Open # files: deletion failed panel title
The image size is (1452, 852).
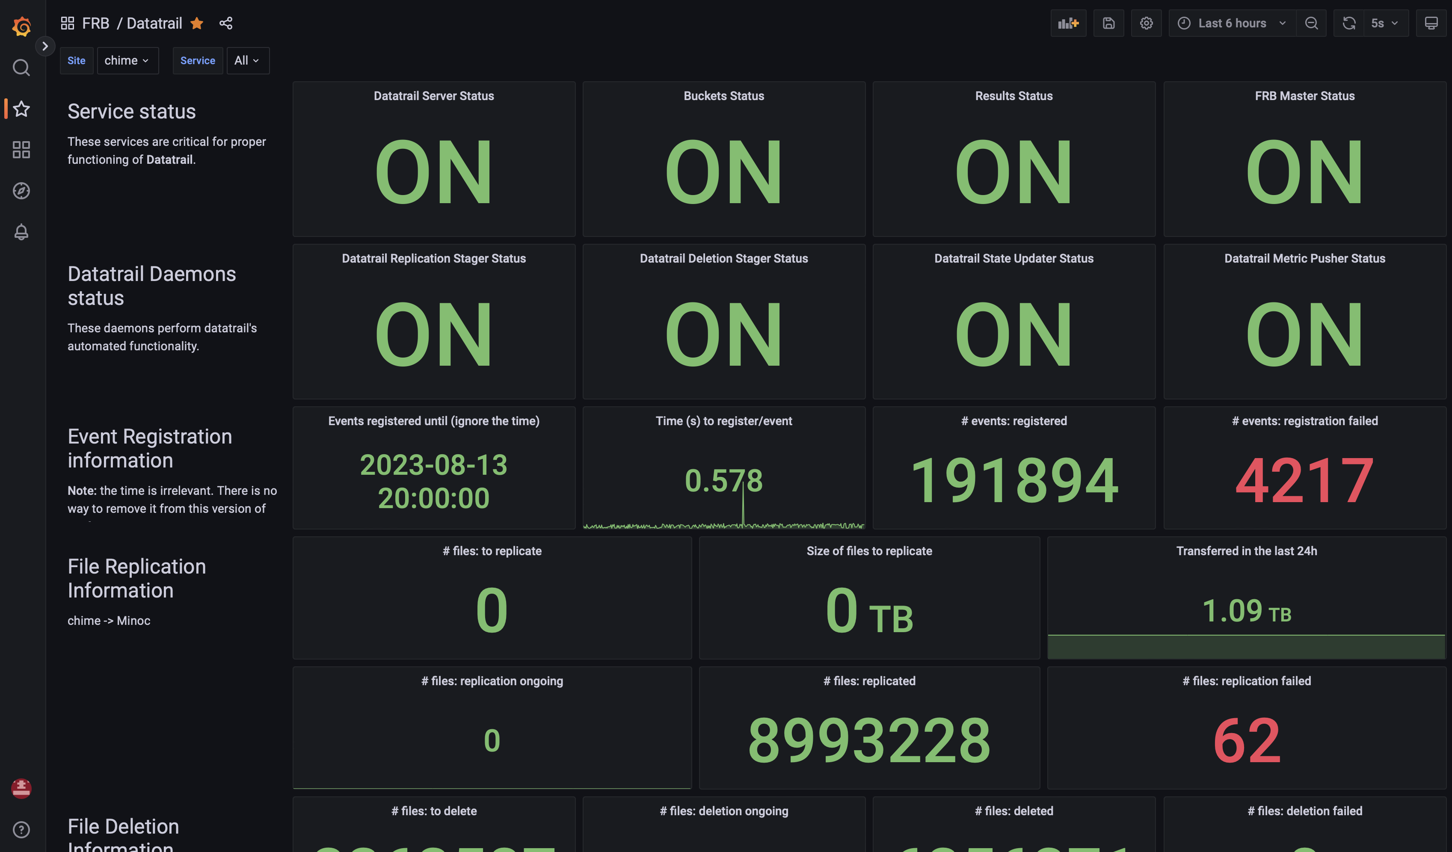[x=1304, y=812]
